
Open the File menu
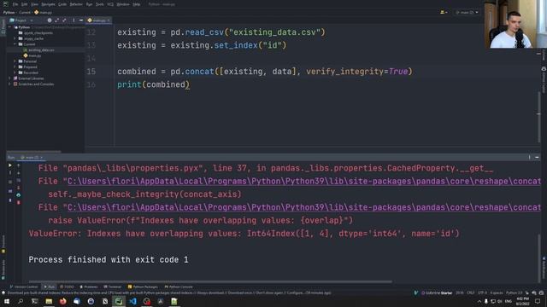15,4
